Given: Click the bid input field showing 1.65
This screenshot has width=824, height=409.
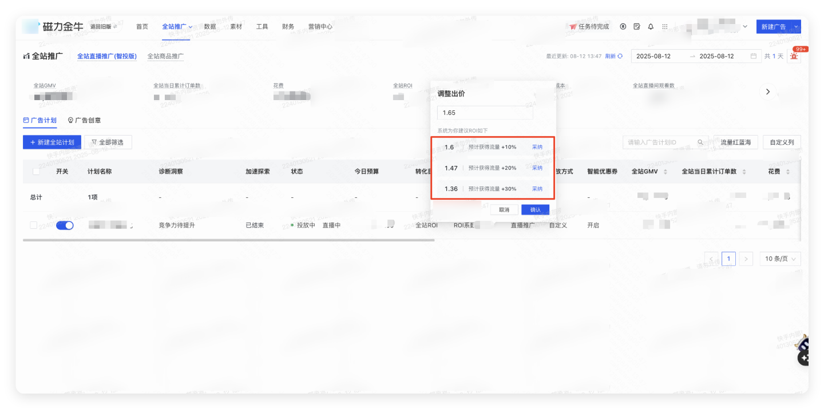Looking at the screenshot, I should 485,113.
